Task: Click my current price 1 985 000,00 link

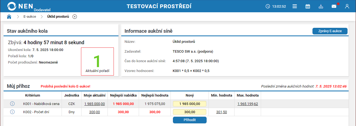Action: pos(94,104)
